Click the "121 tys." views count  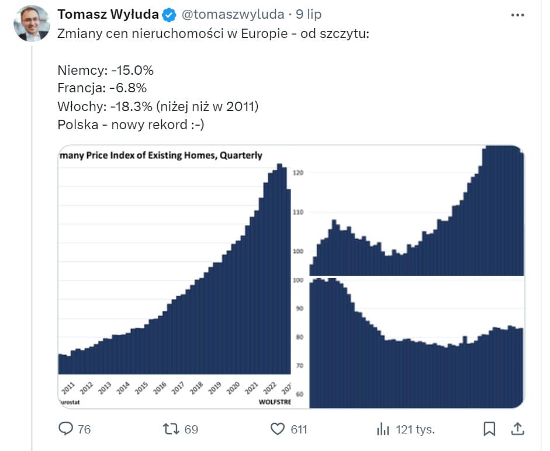click(x=415, y=429)
